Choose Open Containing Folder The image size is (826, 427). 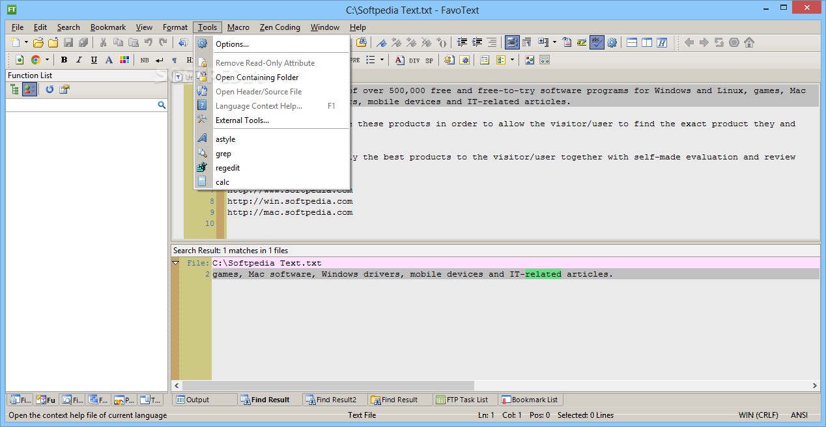coord(272,77)
